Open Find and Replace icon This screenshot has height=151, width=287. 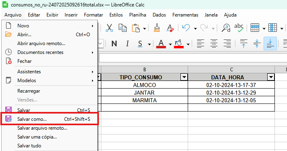coord(226,28)
